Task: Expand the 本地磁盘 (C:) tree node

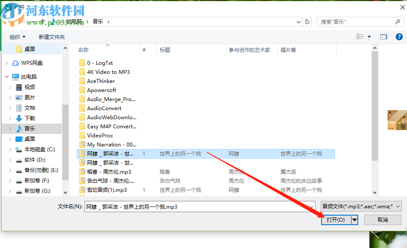Action: pos(10,149)
